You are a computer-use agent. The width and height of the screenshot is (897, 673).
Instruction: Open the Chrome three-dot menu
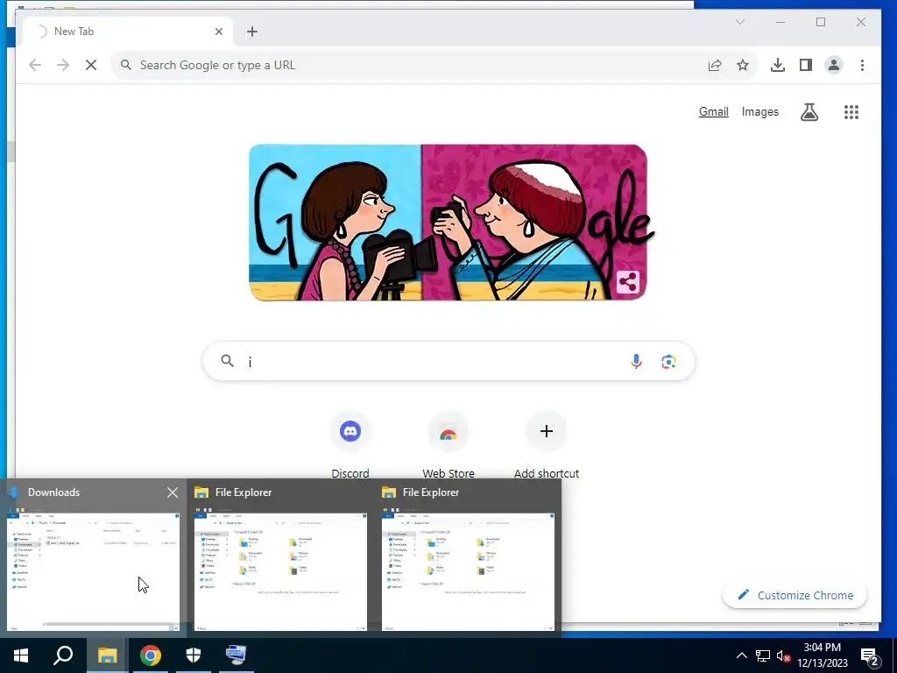(x=862, y=65)
